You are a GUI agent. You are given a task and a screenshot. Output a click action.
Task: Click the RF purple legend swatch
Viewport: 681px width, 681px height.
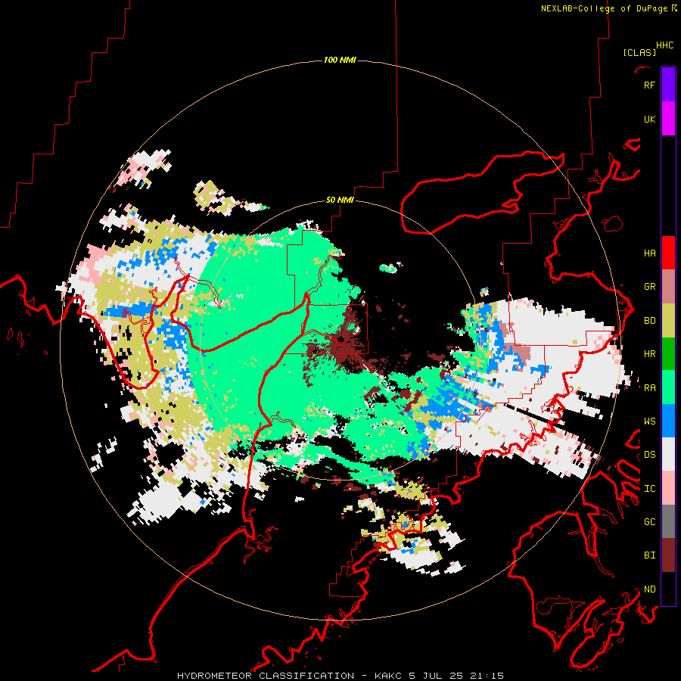[668, 85]
